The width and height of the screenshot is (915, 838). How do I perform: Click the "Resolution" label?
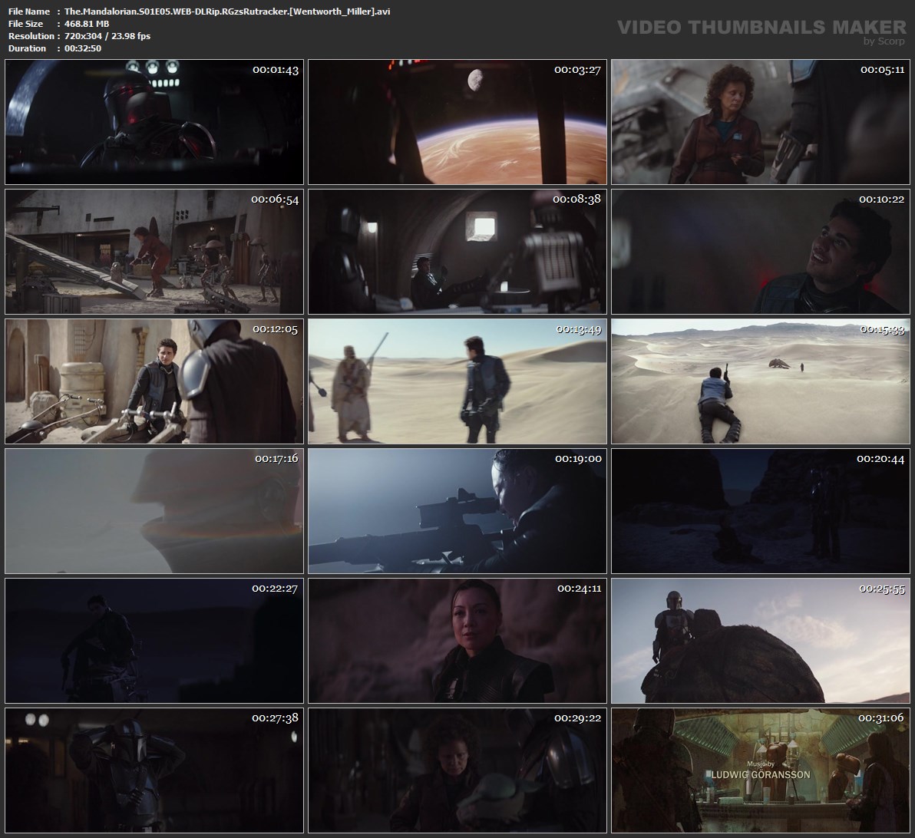click(31, 36)
